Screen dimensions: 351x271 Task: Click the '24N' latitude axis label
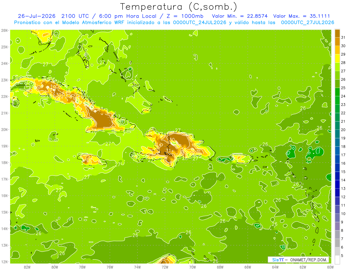pos(4,63)
